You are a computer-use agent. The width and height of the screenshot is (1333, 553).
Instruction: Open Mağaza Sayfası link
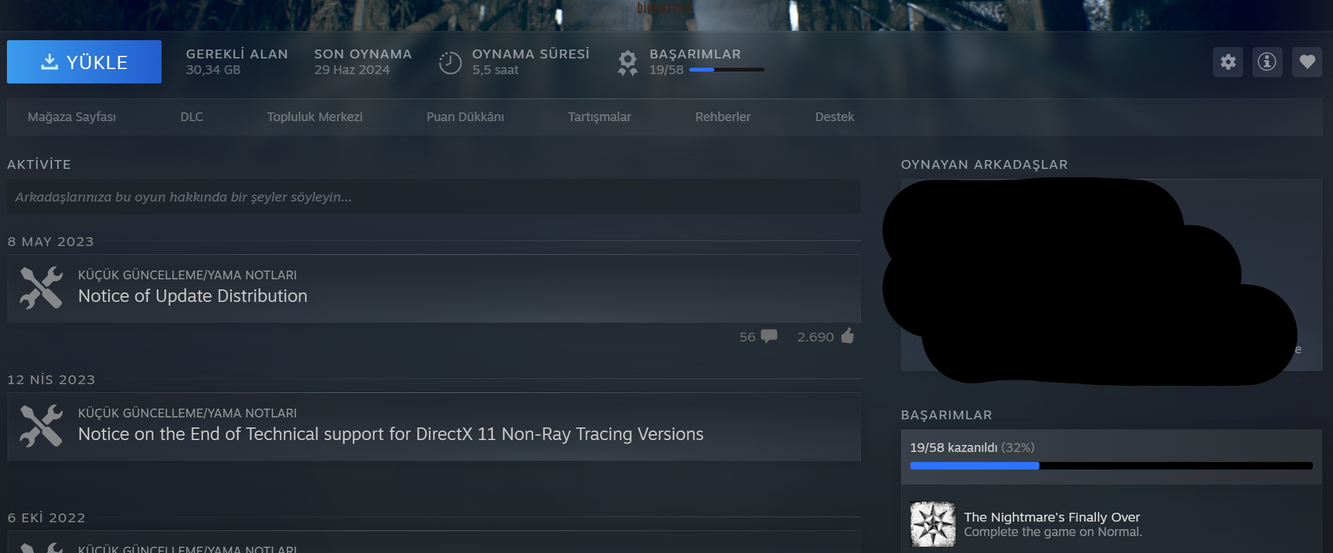[72, 117]
